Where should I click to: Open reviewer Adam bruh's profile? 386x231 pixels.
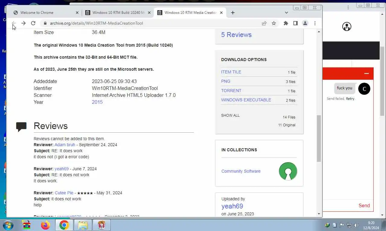(65, 145)
